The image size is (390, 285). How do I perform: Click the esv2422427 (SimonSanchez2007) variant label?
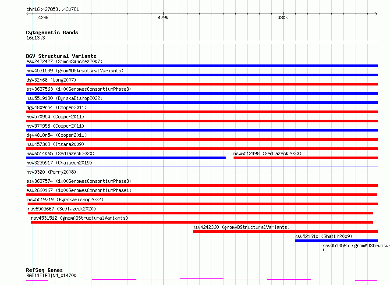click(x=64, y=62)
